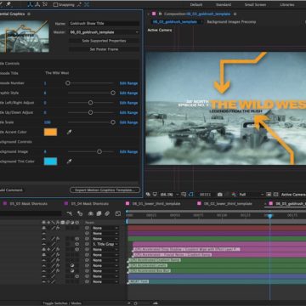Screen dimensions: 306x306
Task: Pick the eyedropper next to Background Tint Color
Action: (x=69, y=161)
